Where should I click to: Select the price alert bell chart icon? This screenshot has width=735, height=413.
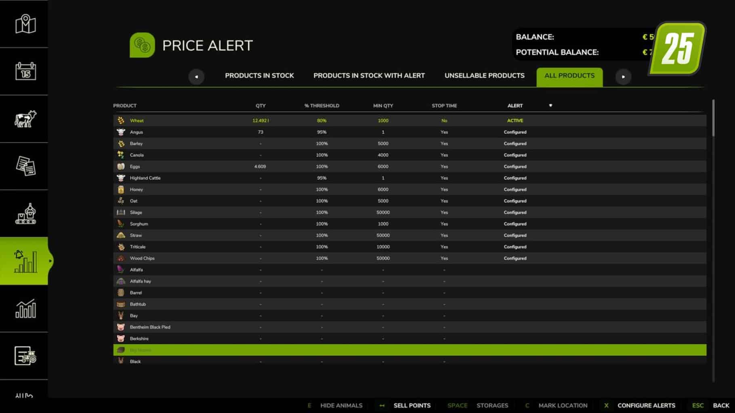pyautogui.click(x=25, y=261)
